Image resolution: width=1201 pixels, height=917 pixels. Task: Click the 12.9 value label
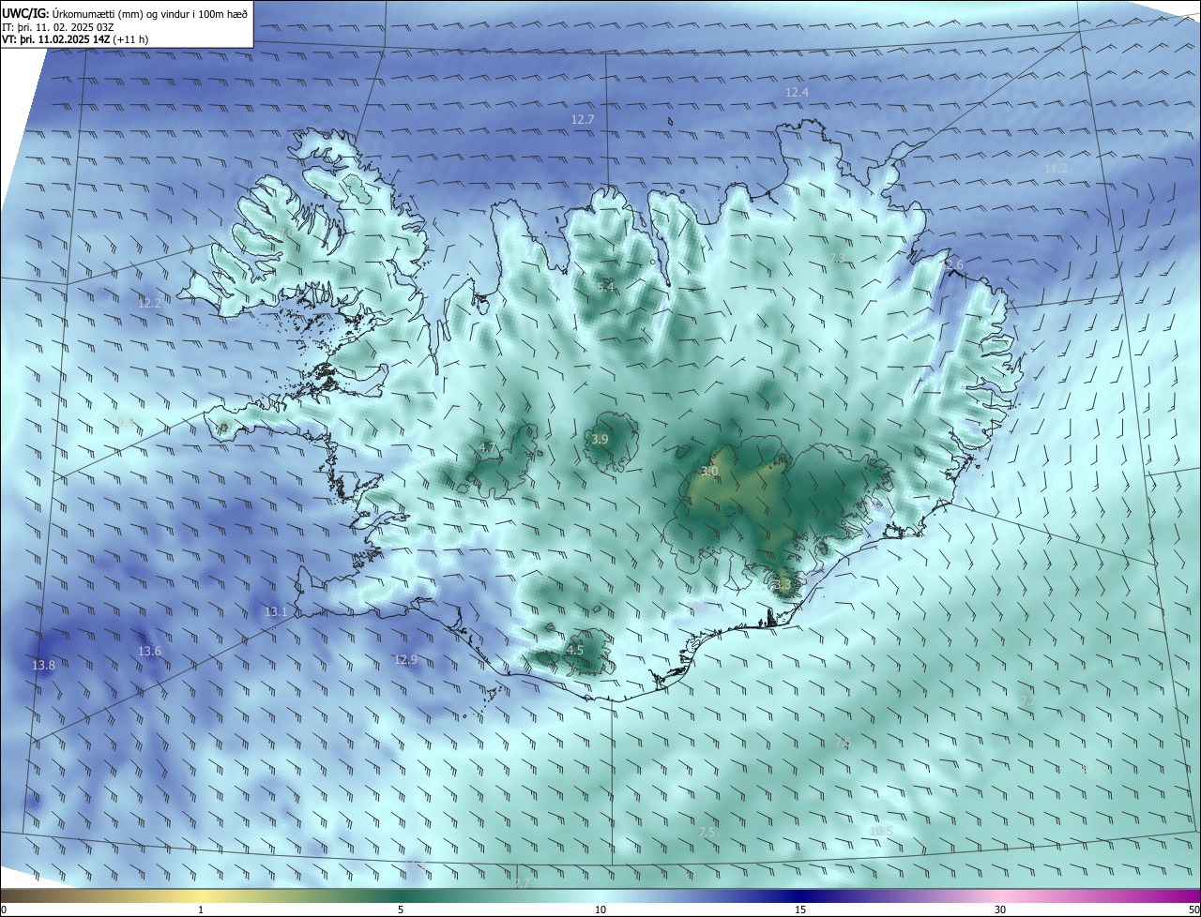[x=405, y=659]
